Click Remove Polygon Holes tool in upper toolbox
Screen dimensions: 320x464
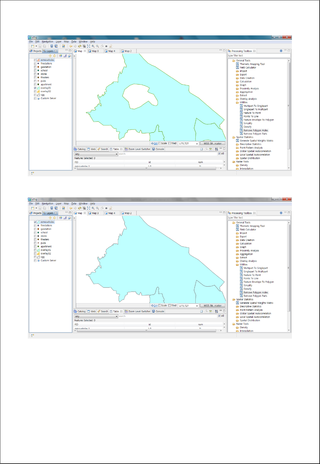point(256,130)
